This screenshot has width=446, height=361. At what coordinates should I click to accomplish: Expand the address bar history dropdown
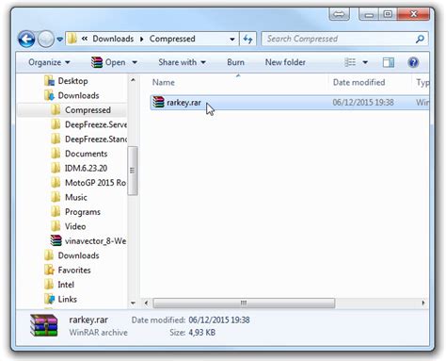pos(232,39)
